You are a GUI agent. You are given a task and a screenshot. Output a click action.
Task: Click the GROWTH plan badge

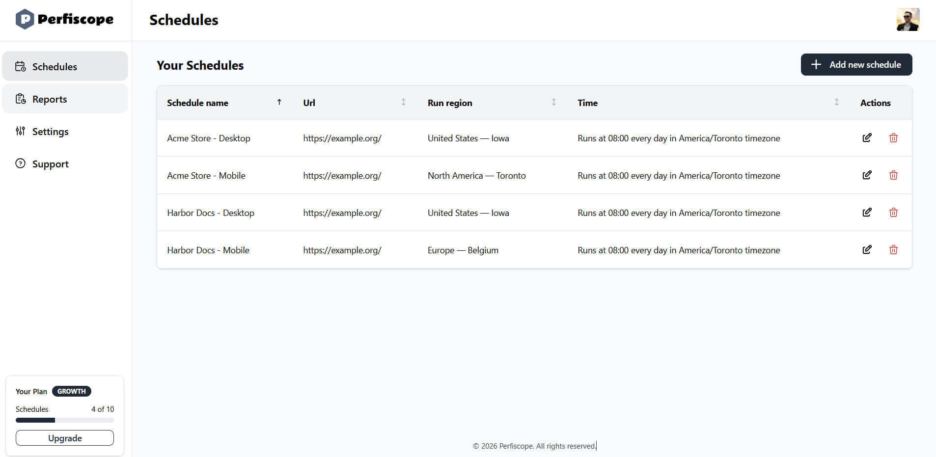(72, 391)
